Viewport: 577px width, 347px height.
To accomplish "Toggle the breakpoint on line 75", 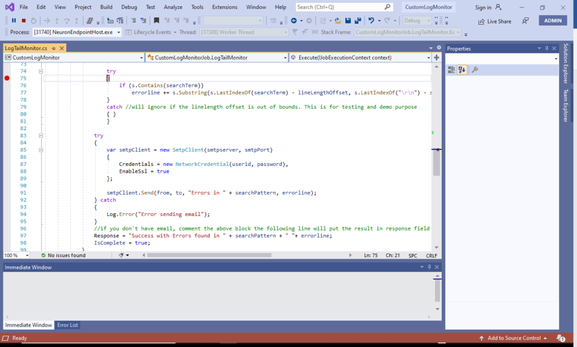I will coord(7,78).
